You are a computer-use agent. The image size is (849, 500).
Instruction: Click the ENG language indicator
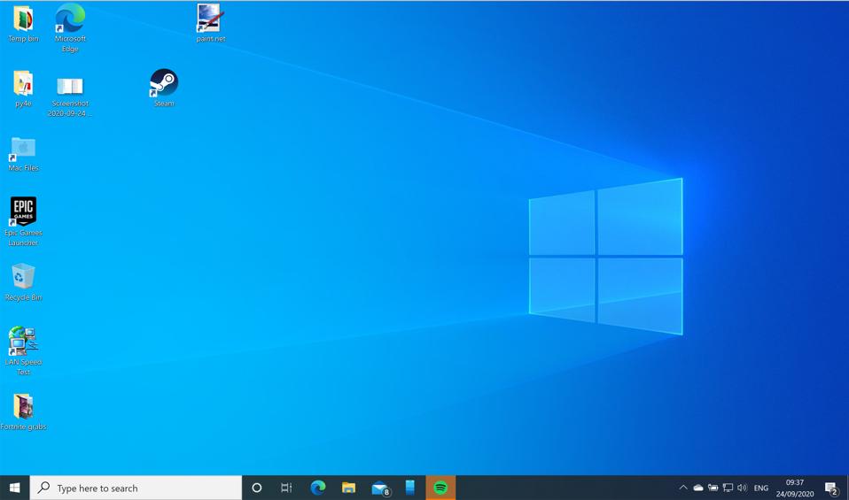point(761,488)
